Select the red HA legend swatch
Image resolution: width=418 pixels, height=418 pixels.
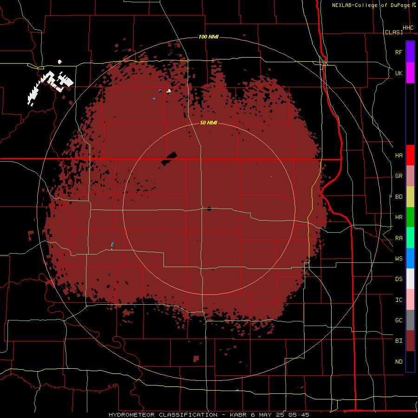click(410, 155)
